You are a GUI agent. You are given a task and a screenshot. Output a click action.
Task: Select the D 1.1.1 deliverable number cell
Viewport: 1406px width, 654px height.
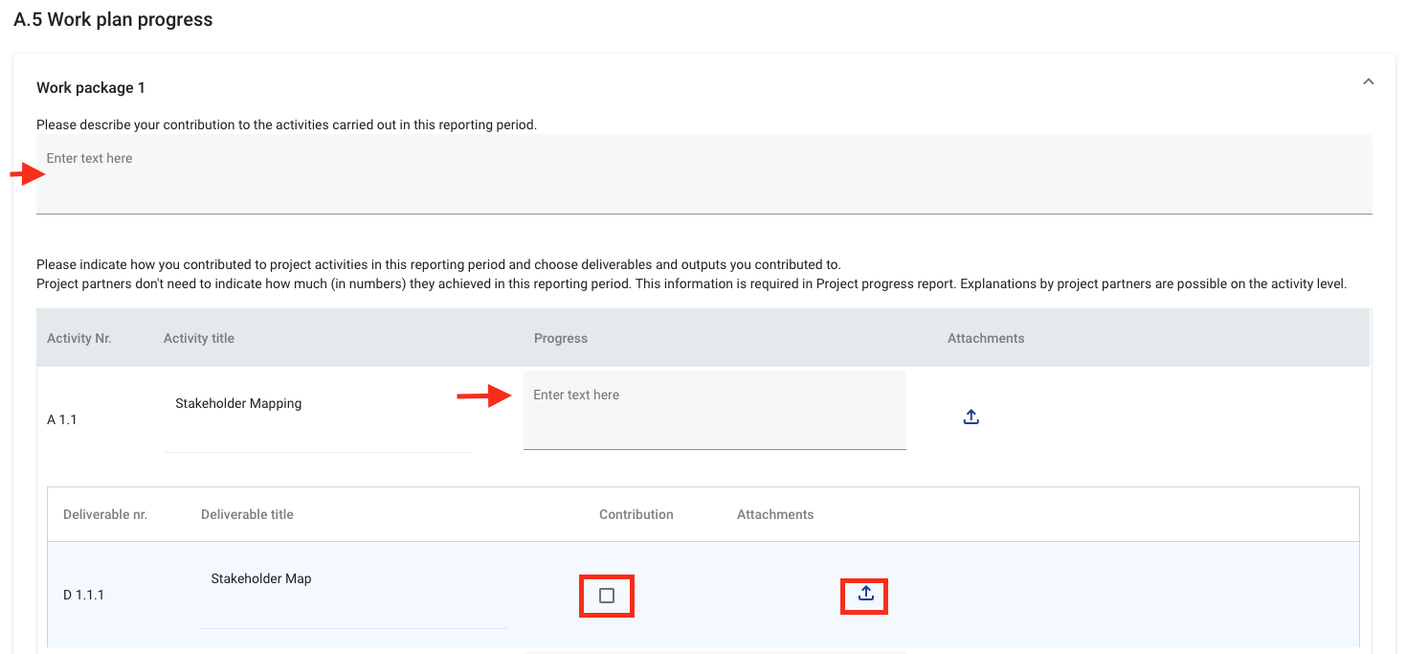point(84,596)
